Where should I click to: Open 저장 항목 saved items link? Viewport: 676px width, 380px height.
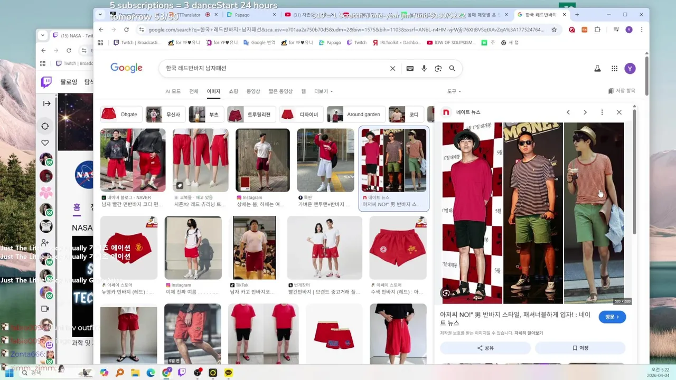[x=622, y=91]
